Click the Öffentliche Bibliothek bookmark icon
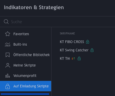 point(8,55)
